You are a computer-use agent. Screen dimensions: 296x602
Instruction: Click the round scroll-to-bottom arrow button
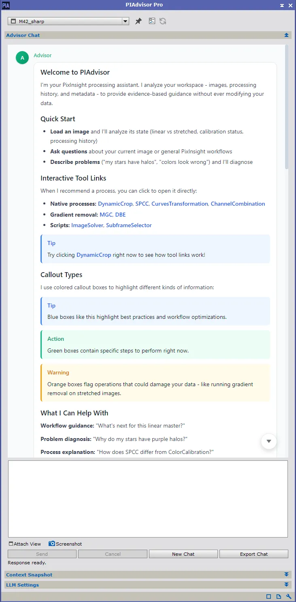coord(268,441)
